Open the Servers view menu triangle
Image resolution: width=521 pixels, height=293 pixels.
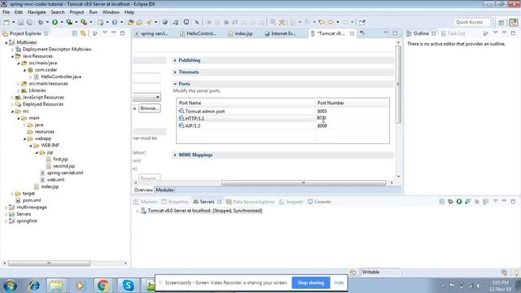click(495, 201)
